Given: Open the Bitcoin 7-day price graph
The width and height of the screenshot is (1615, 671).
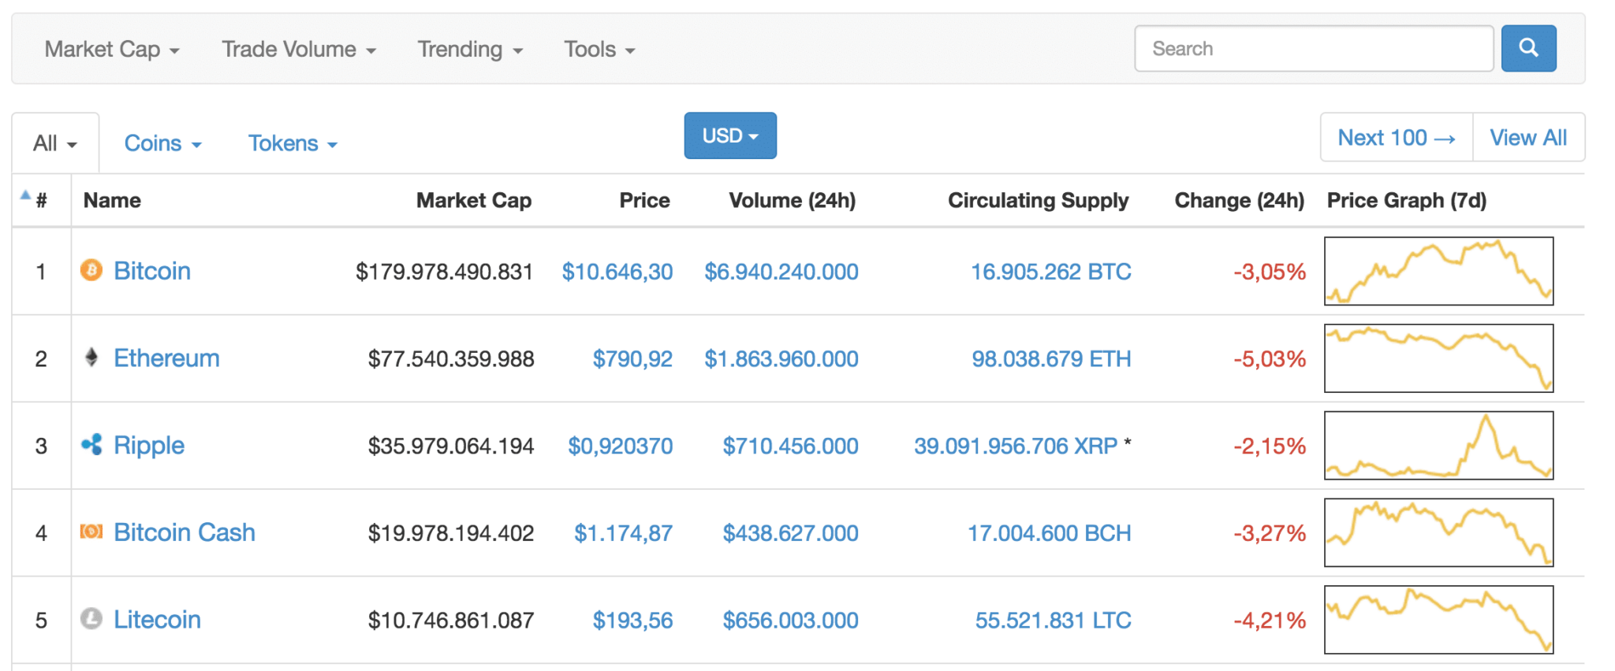Looking at the screenshot, I should pos(1438,271).
